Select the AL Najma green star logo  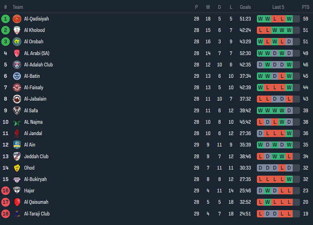click(17, 122)
